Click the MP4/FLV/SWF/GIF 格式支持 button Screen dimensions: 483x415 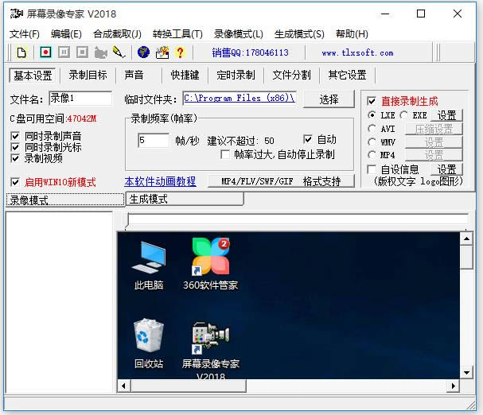click(x=281, y=181)
